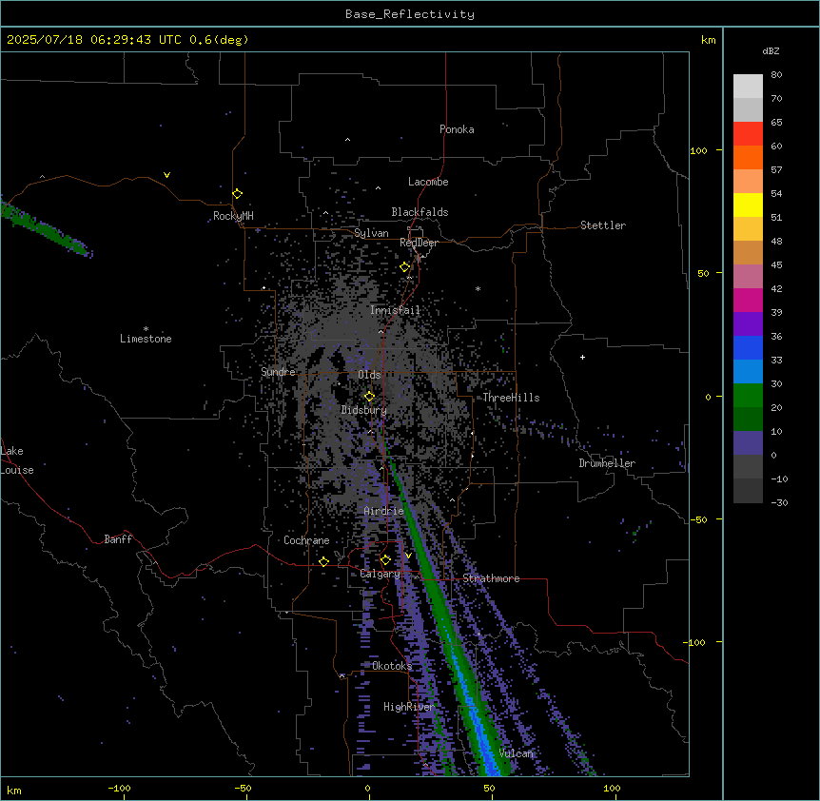820x801 pixels.
Task: Click the Stettler city label
Action: [603, 225]
